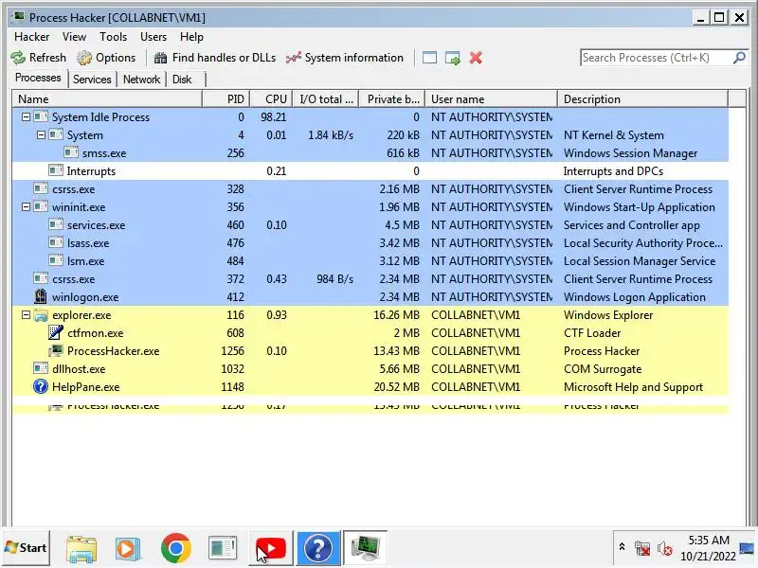The height and width of the screenshot is (568, 758).
Task: Click the services.exe process icon
Action: pyautogui.click(x=56, y=224)
